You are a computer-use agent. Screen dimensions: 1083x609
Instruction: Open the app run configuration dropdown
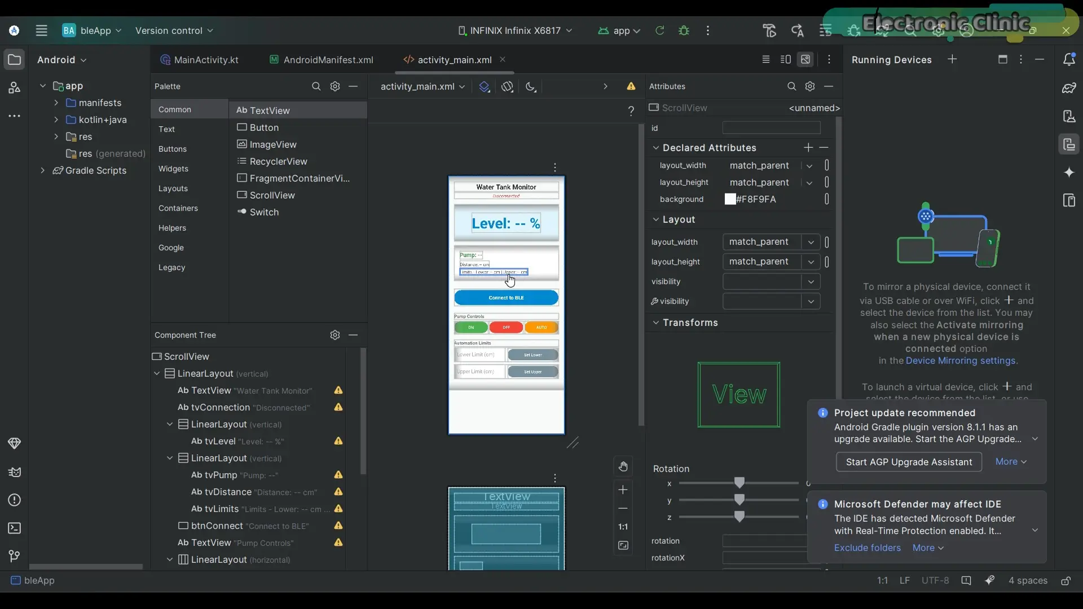click(x=619, y=30)
